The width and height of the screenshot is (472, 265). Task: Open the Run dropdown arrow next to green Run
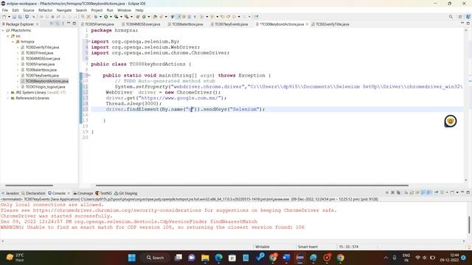pos(111,17)
